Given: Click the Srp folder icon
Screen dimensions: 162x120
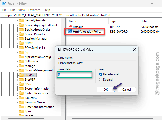Looking at the screenshot, I should point(21,52).
